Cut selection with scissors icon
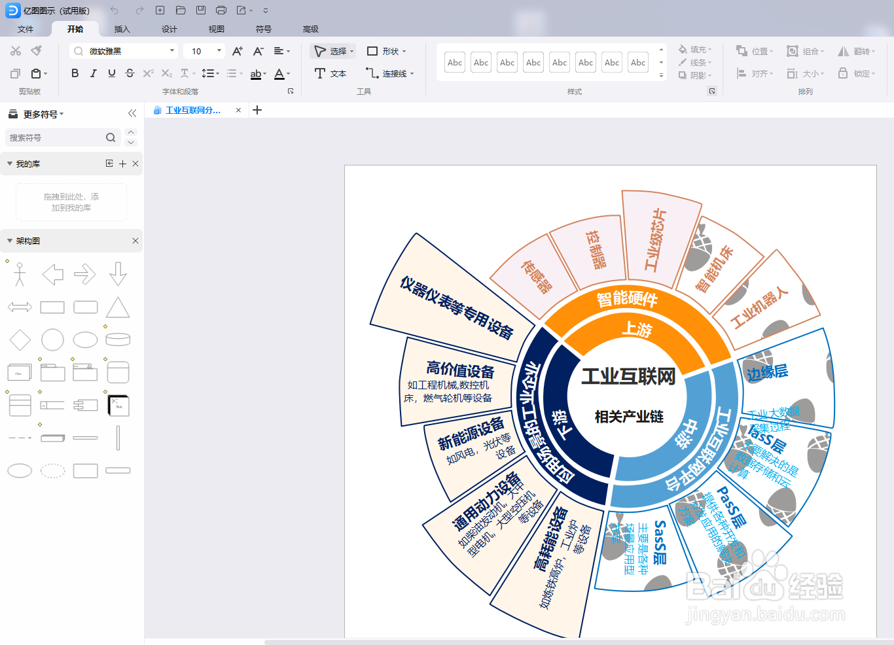 coord(16,51)
